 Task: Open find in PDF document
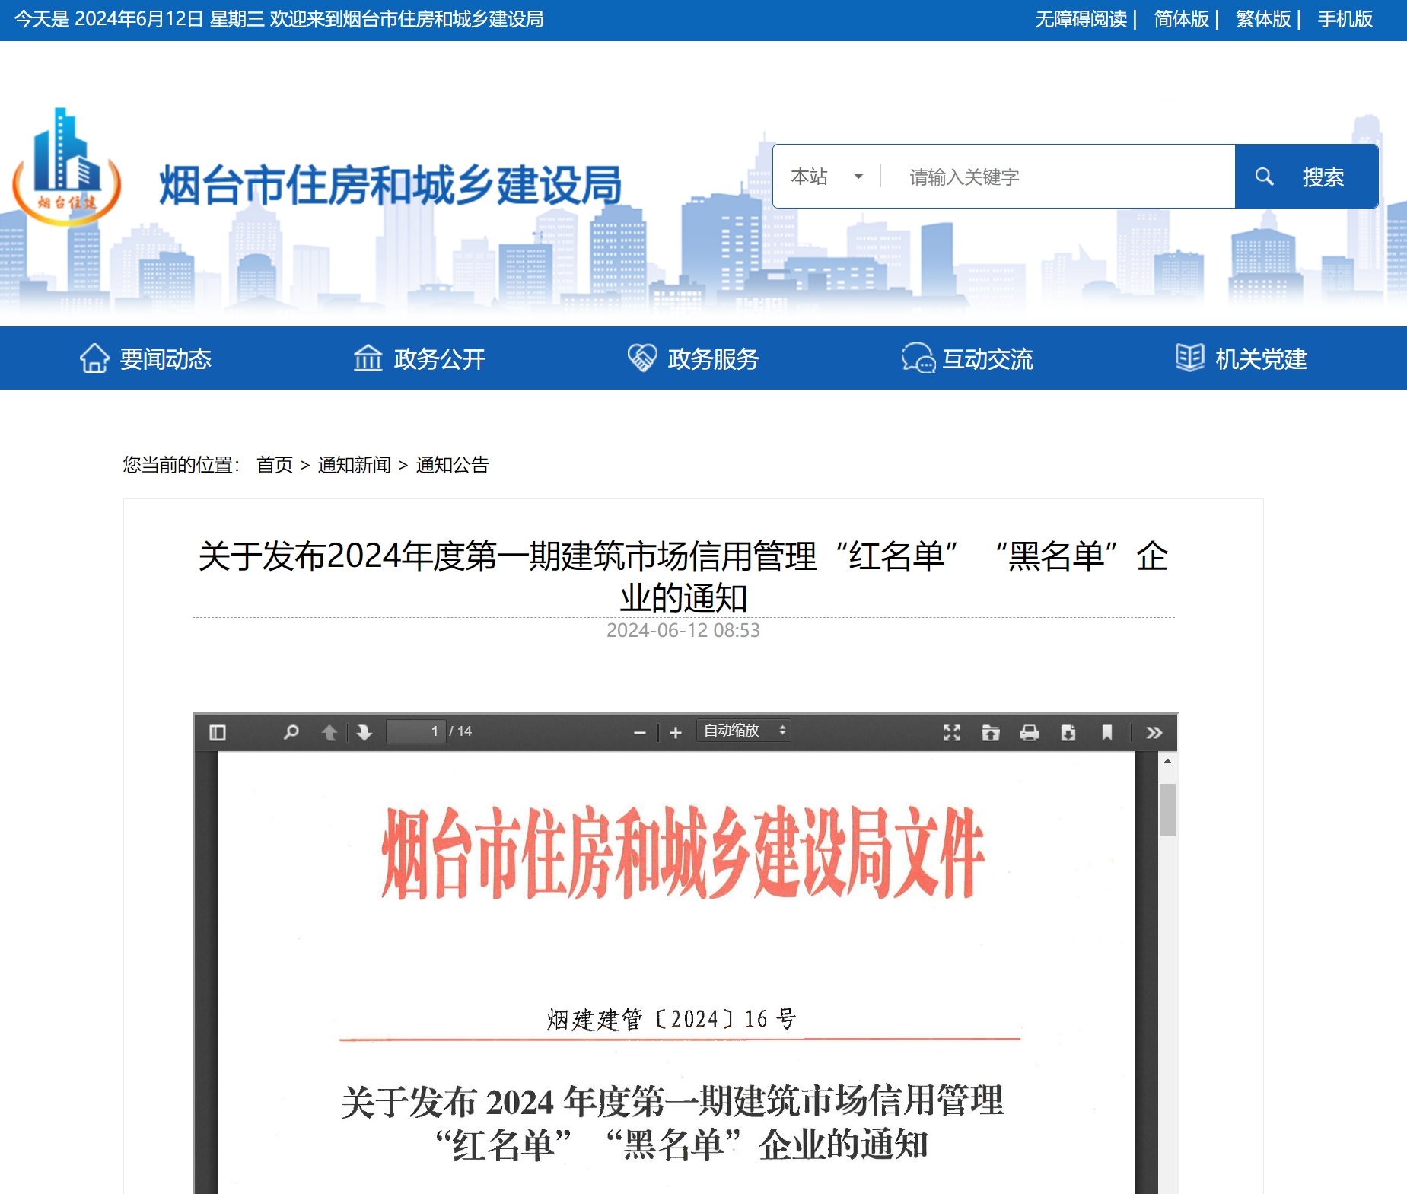tap(291, 732)
